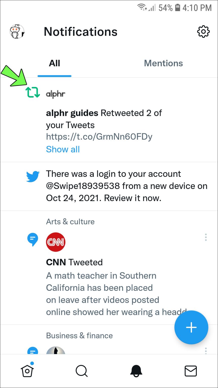Screen dimensions: 218x388
Task: Tap the Arts & culture topic label
Action: pos(70,222)
